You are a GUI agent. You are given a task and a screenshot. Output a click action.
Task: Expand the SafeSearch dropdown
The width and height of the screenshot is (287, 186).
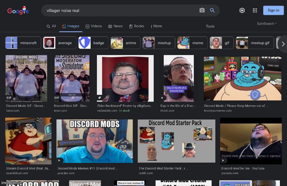(267, 23)
